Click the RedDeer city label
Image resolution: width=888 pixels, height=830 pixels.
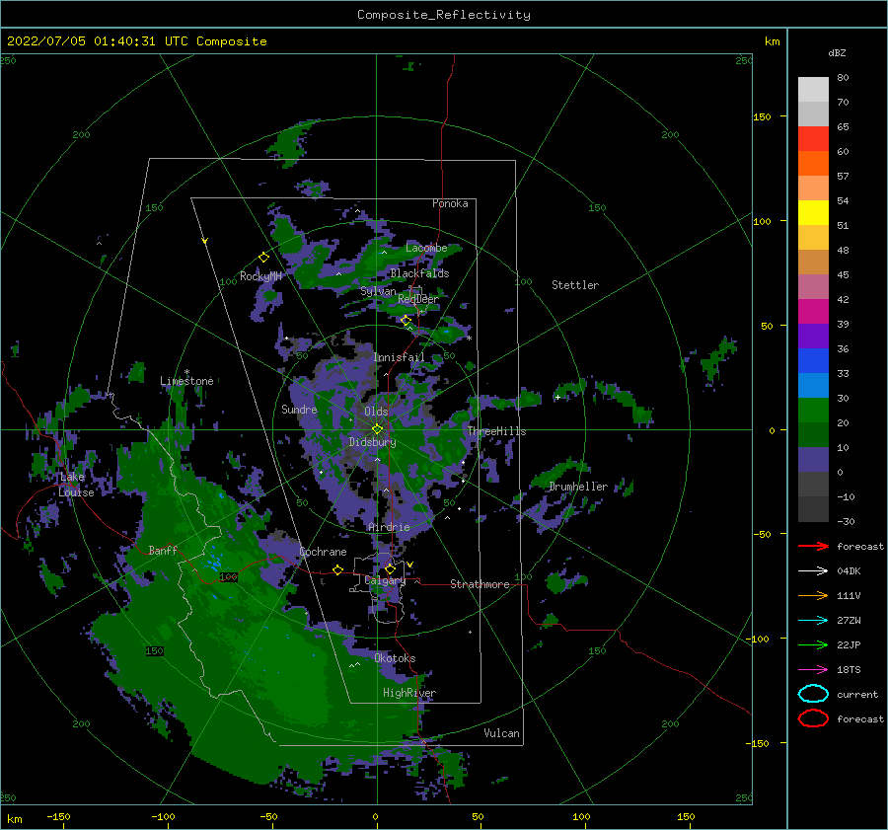click(418, 299)
